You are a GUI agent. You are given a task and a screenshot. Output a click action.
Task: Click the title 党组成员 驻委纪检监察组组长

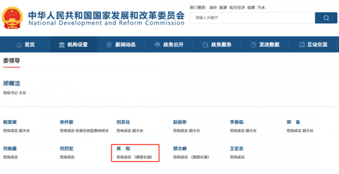pos(85,131)
